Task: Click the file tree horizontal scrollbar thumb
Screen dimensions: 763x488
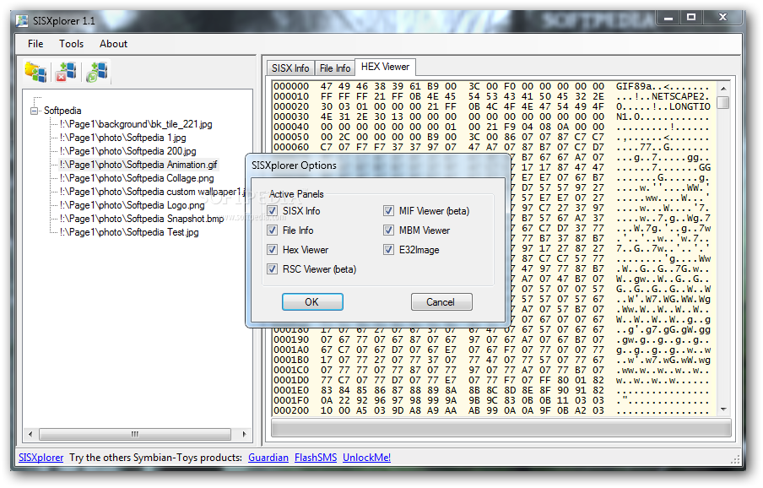Action: 135,434
